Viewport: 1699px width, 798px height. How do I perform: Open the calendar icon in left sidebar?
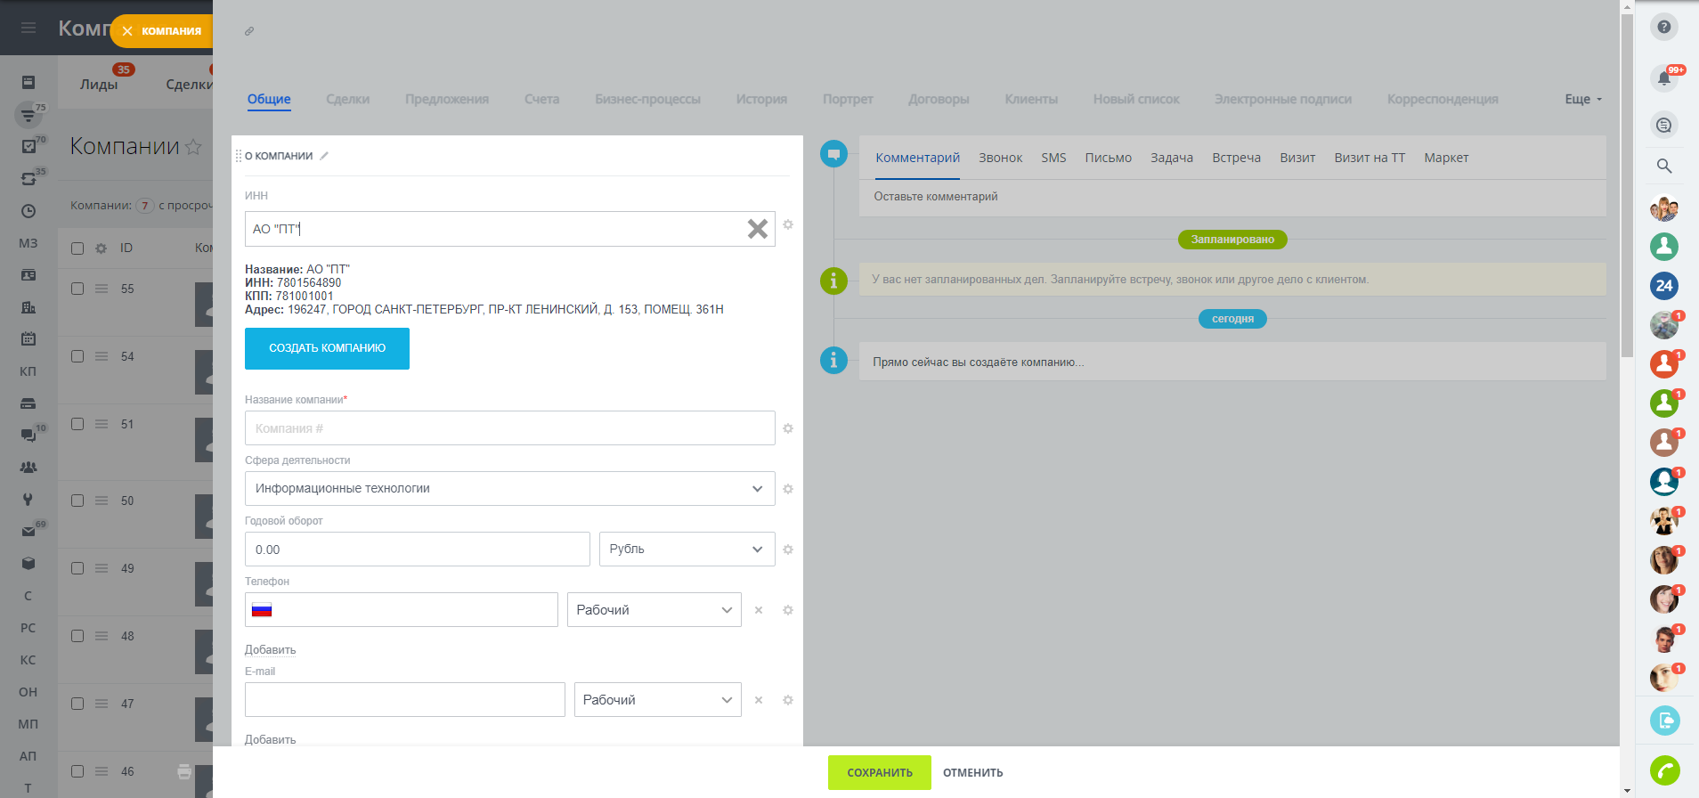click(28, 339)
